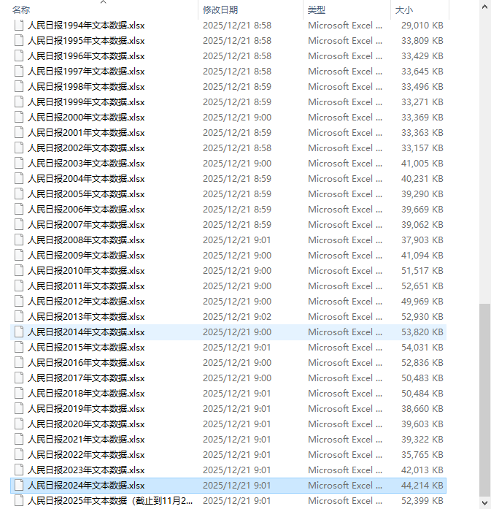Click the date cell of 人民日报2001年 file
Screen dimensions: 491x509
tap(237, 133)
